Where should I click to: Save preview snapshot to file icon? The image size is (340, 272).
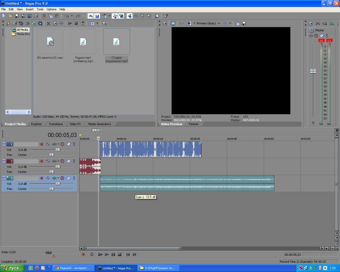click(244, 23)
